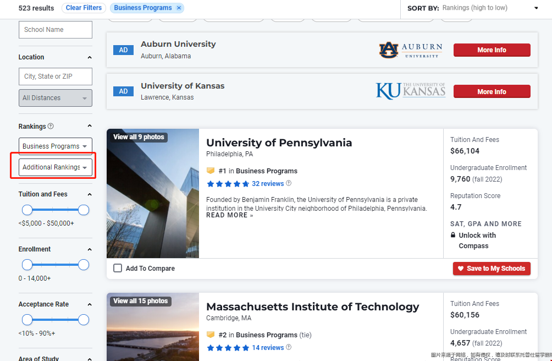
Task: Focus the City, State or ZIP field
Action: pos(56,76)
